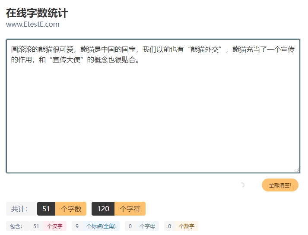Click the 个标点(全角) count badge
Image resolution: width=308 pixels, height=235 pixels.
pyautogui.click(x=101, y=226)
